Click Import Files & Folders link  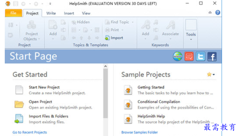tap(48, 116)
